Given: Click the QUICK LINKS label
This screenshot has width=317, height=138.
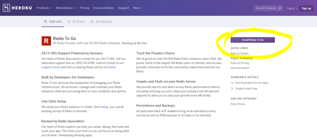Looking at the screenshot, I should [239, 48].
